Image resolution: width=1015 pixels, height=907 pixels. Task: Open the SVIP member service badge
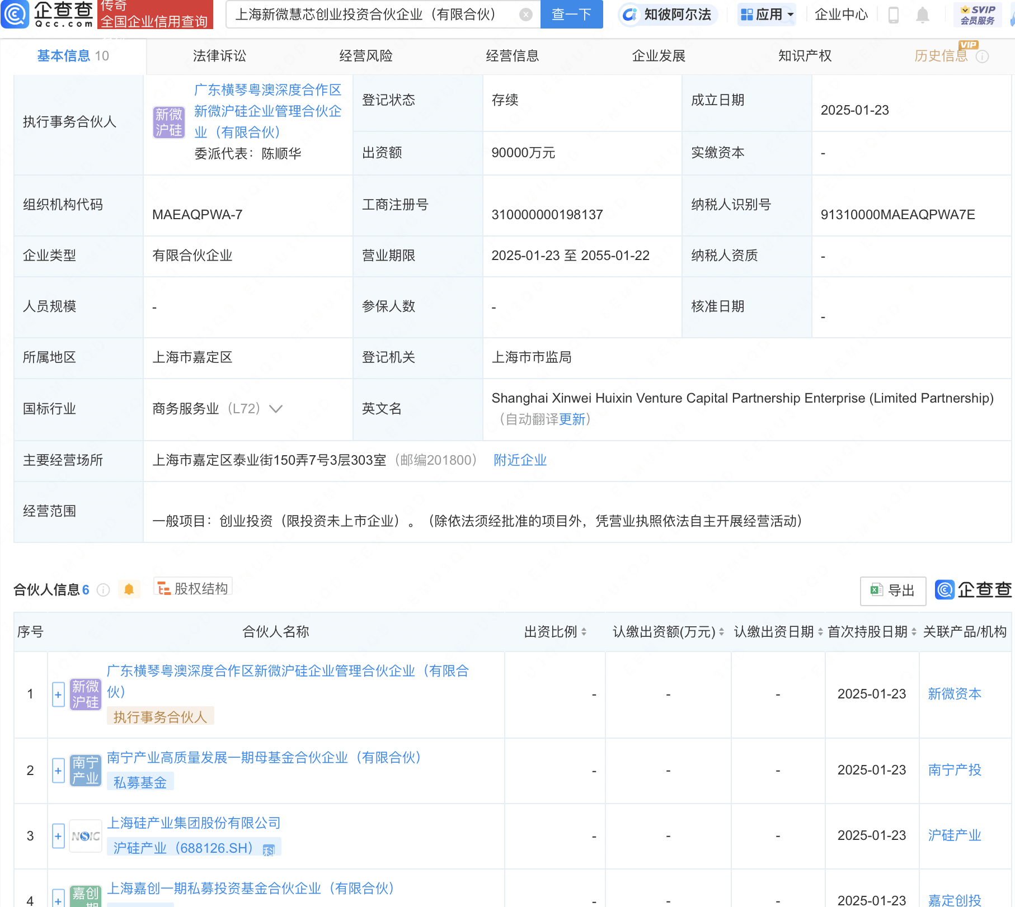point(978,15)
